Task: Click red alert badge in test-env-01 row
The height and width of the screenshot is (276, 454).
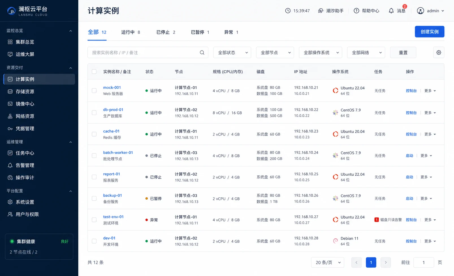Action: (x=377, y=220)
